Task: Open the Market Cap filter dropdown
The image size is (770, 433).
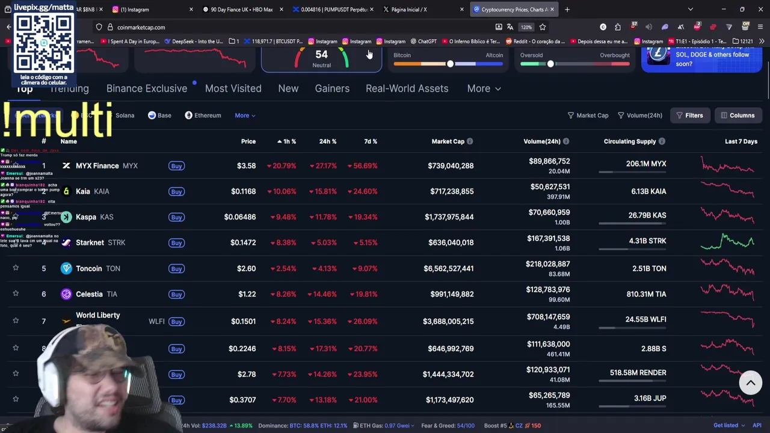Action: pos(588,115)
